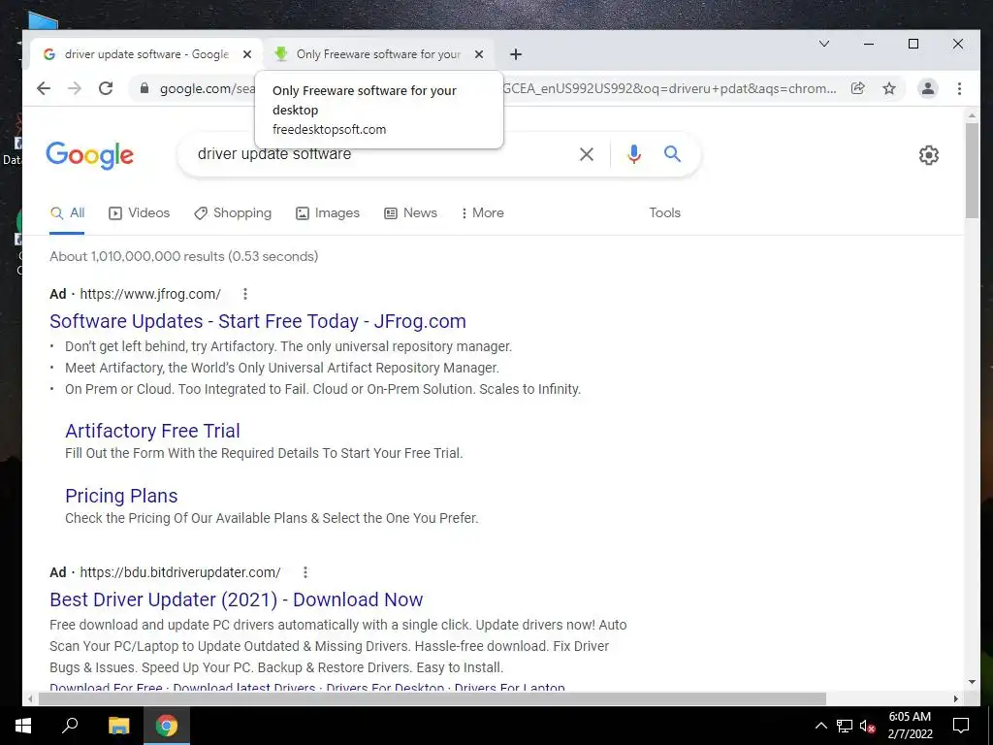Image resolution: width=993 pixels, height=745 pixels.
Task: Select the News results tab
Action: [410, 213]
